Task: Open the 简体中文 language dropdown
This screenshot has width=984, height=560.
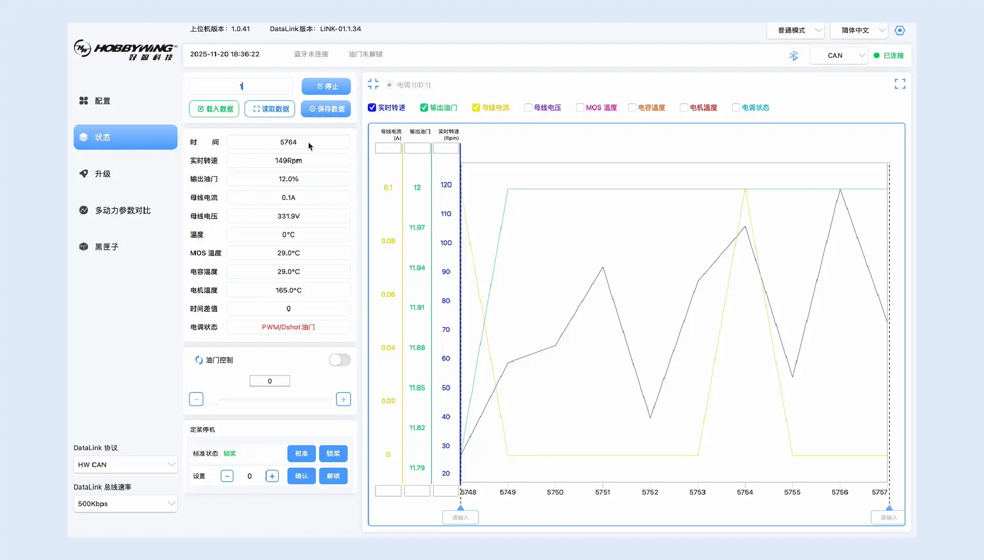Action: pos(859,30)
